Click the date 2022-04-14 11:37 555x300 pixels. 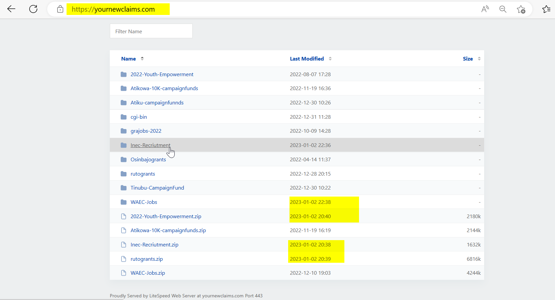pyautogui.click(x=310, y=159)
